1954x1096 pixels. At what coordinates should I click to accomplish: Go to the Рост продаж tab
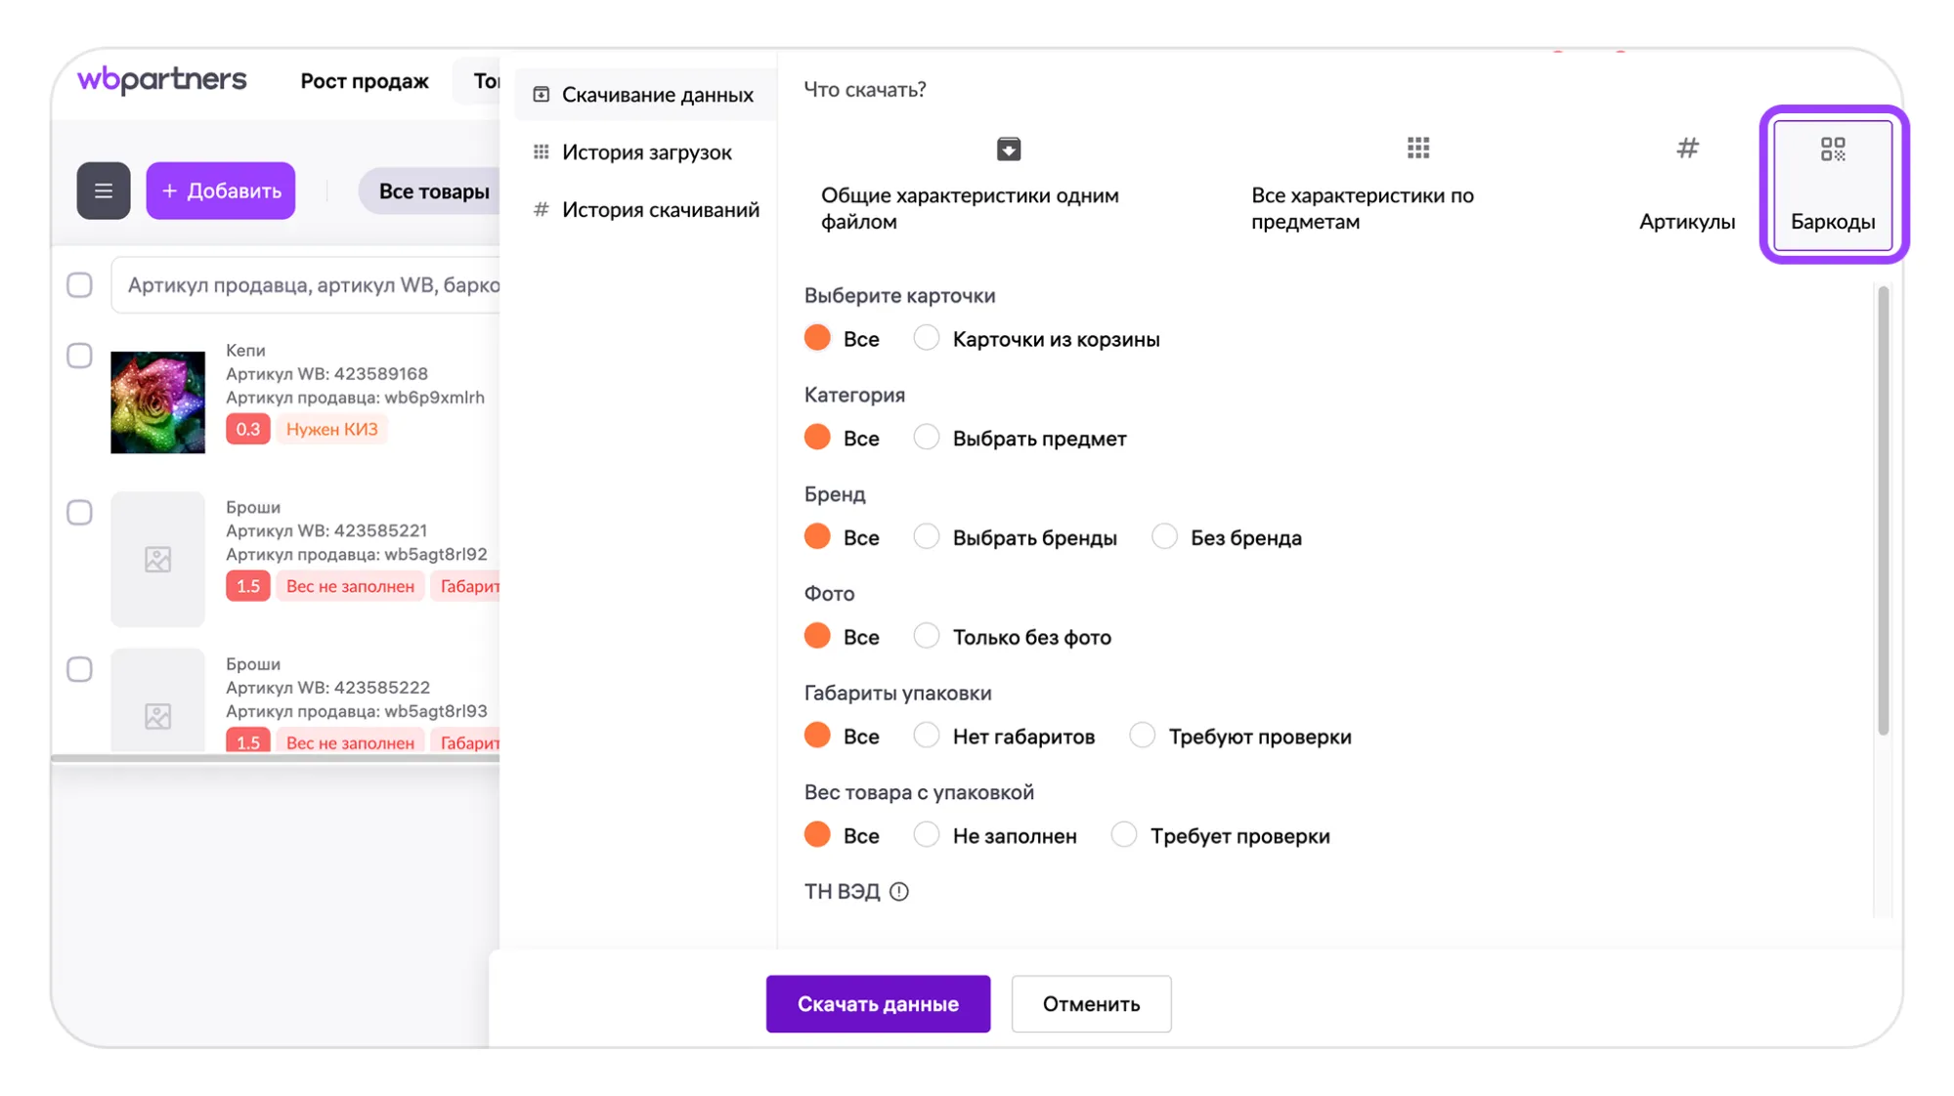364,81
